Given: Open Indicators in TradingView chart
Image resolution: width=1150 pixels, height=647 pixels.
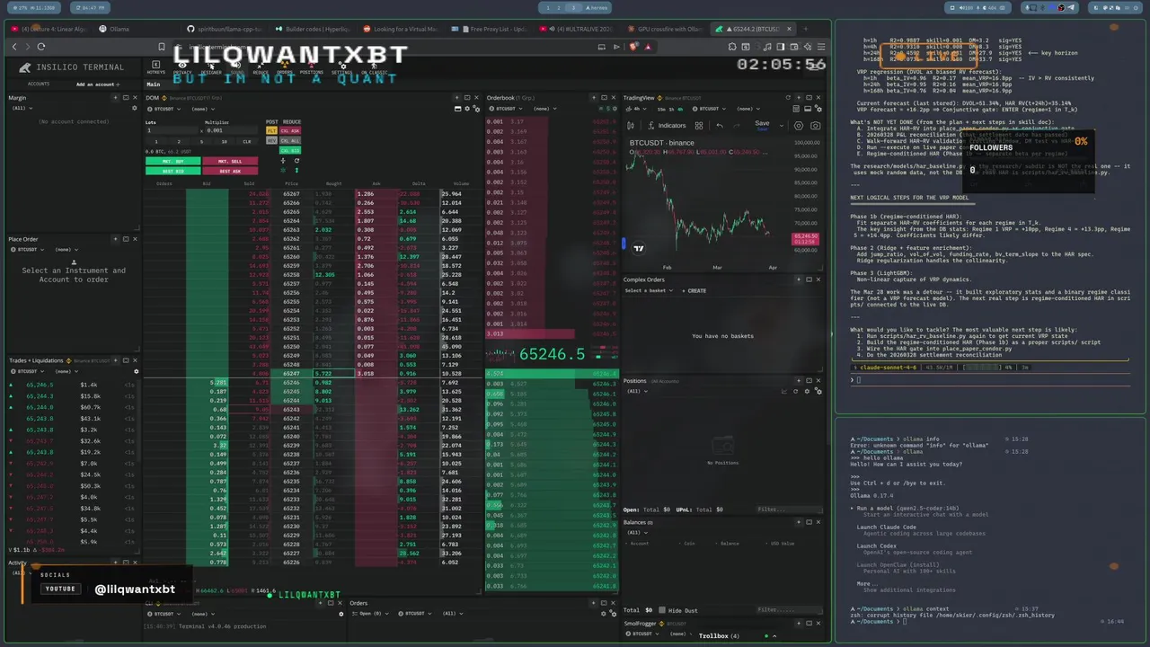Looking at the screenshot, I should pyautogui.click(x=667, y=125).
